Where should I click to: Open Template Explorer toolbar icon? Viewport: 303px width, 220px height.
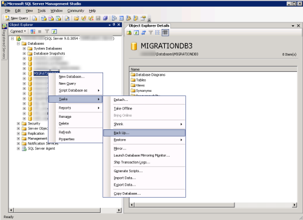(136, 18)
